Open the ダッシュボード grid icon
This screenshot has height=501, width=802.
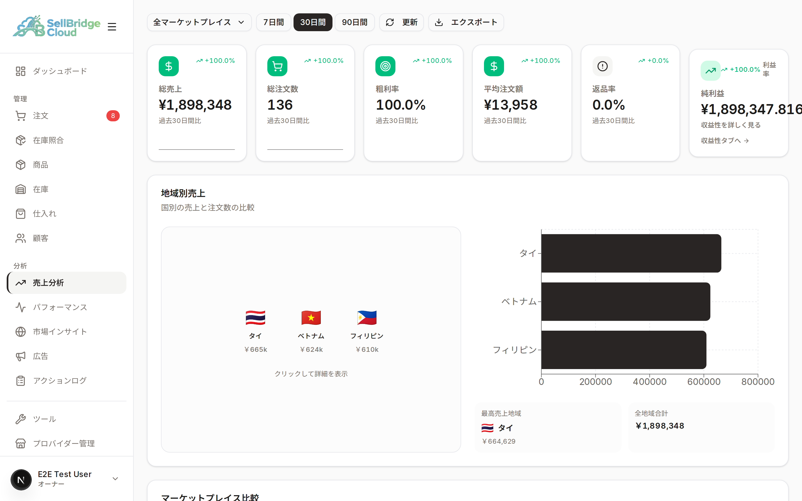pos(21,71)
